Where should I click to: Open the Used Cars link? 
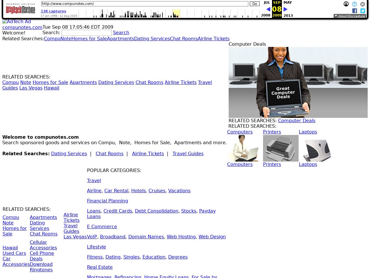pyautogui.click(x=14, y=253)
